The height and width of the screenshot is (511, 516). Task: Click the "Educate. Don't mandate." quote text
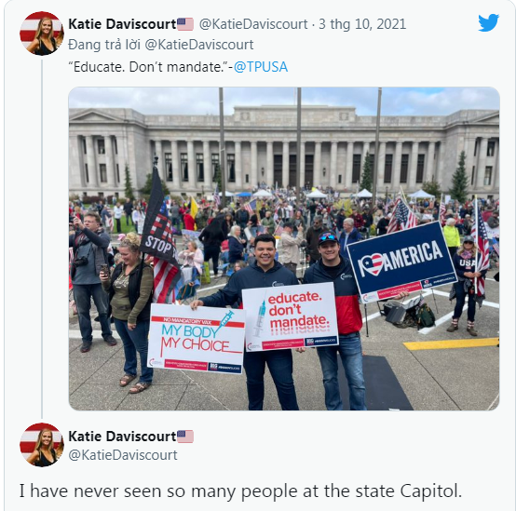(x=148, y=67)
